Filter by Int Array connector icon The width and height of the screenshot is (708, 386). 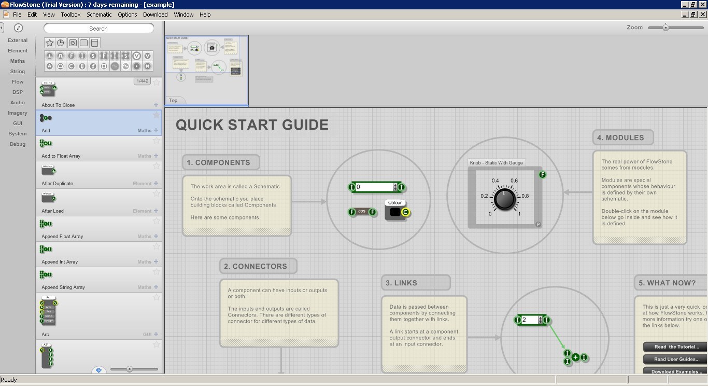tap(115, 56)
